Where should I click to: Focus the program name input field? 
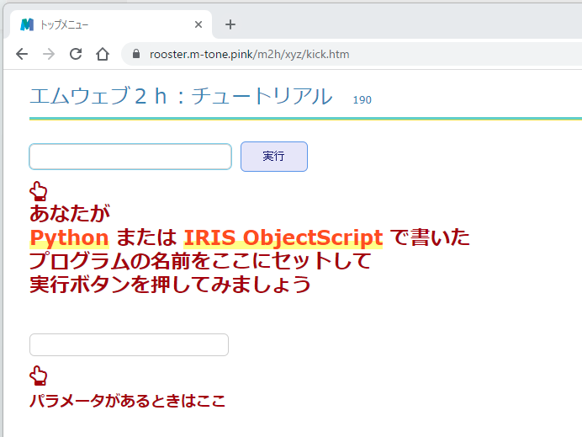coord(130,157)
